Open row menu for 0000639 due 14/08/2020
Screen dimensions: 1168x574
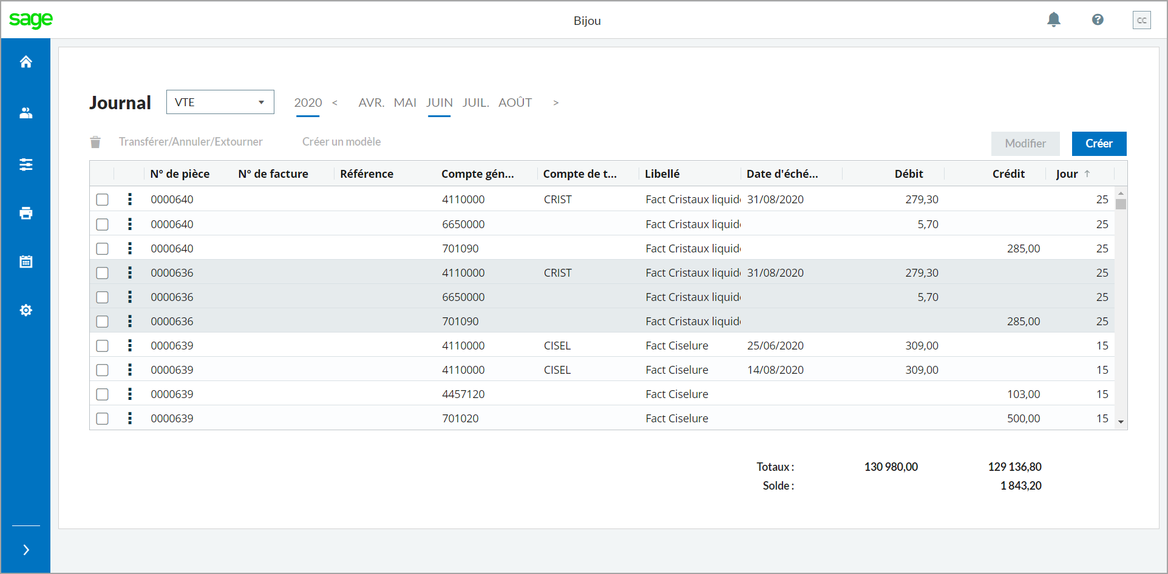pos(130,370)
